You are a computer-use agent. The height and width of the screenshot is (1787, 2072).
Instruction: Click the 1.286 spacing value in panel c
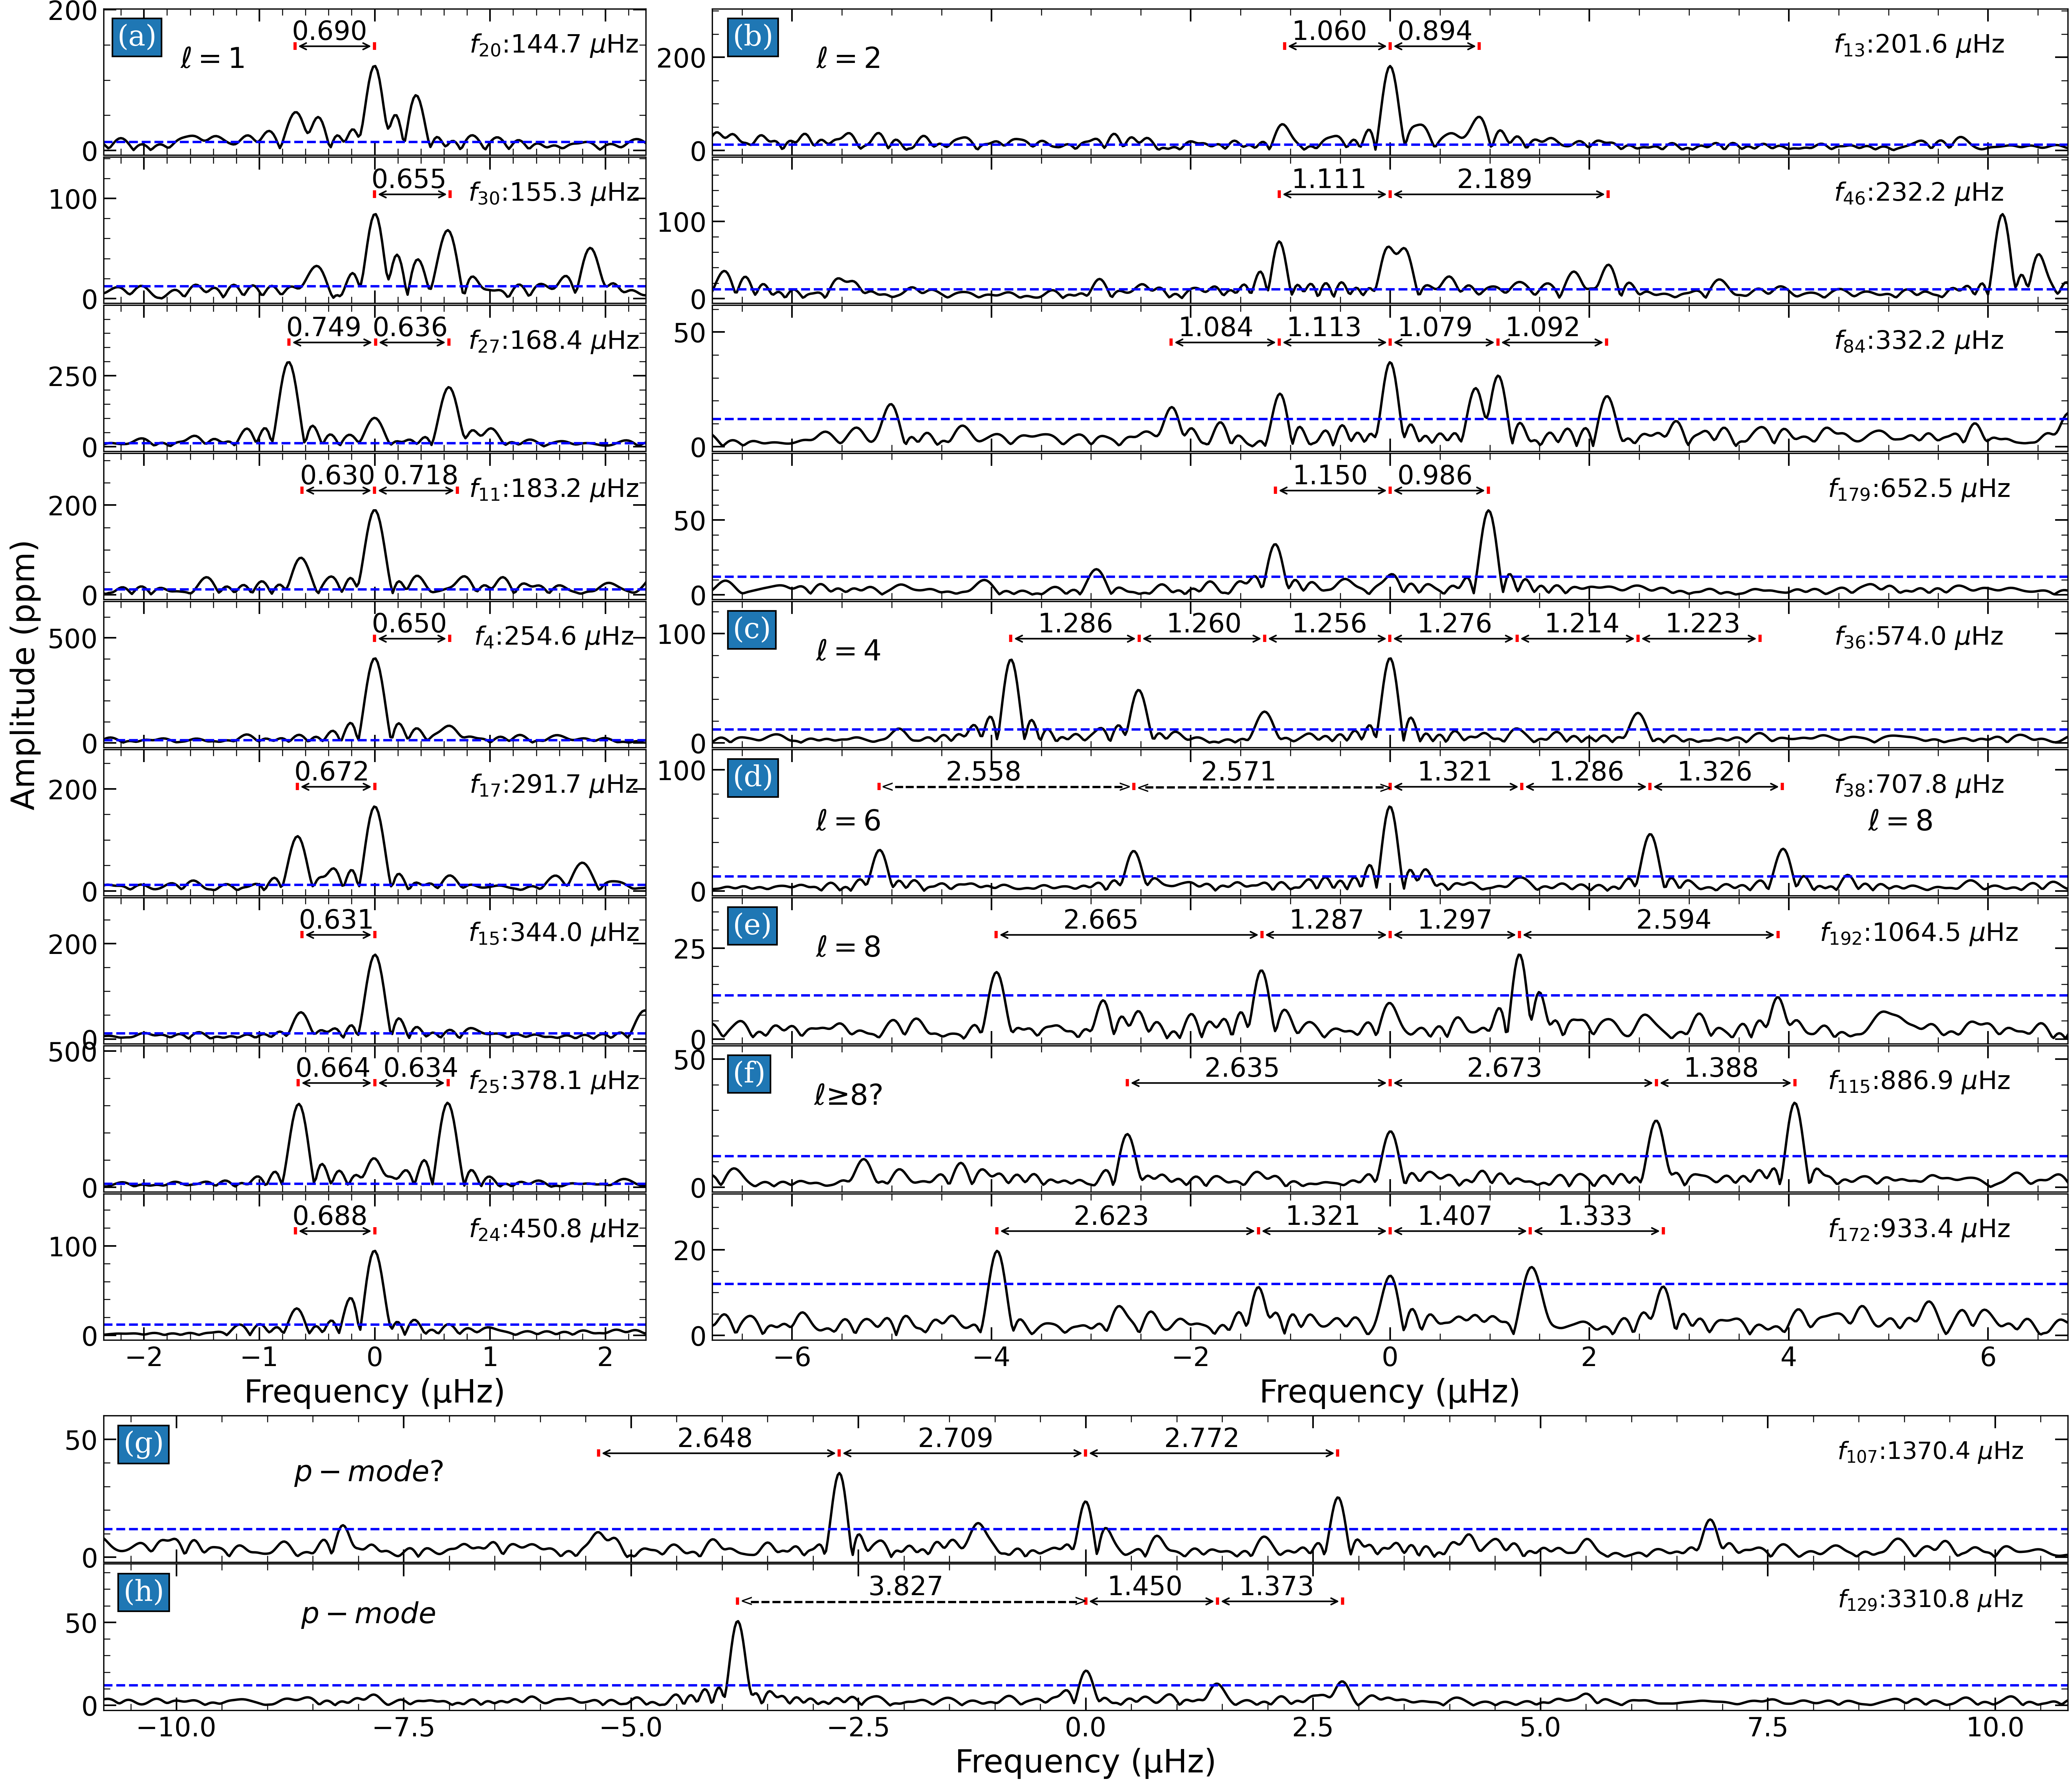pos(1075,624)
